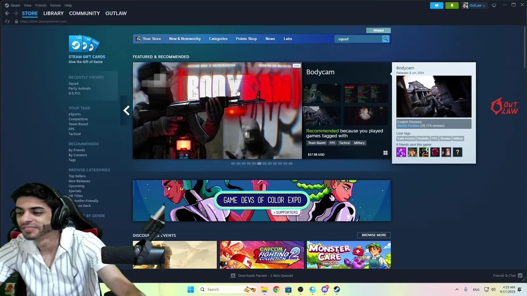Click the Windows platform icon on Bodycam
Viewport: 527px width, 296px height.
pos(385,153)
